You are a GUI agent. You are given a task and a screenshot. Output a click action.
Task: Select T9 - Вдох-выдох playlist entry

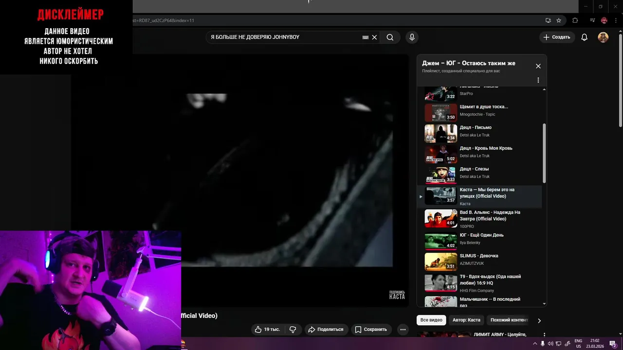(x=479, y=282)
